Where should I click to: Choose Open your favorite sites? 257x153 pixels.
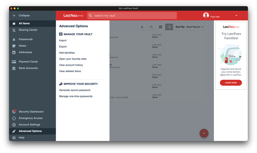point(73,59)
